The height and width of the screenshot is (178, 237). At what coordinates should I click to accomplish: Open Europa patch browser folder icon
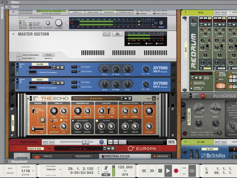tap(109, 149)
